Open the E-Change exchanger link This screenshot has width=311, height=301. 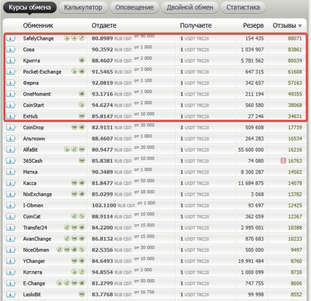[34, 283]
